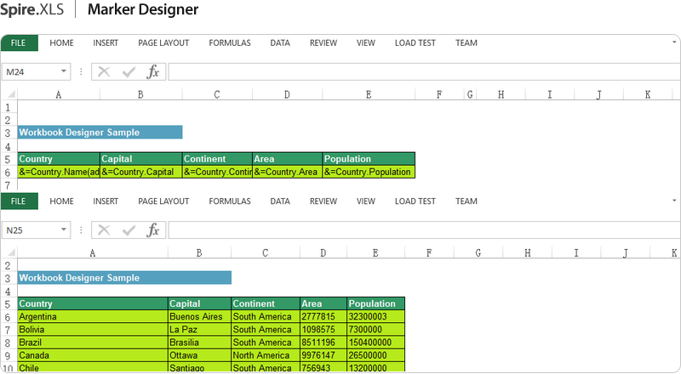Open the LOAD TEST tab above the N25 name box
681x374 pixels.
pos(415,201)
